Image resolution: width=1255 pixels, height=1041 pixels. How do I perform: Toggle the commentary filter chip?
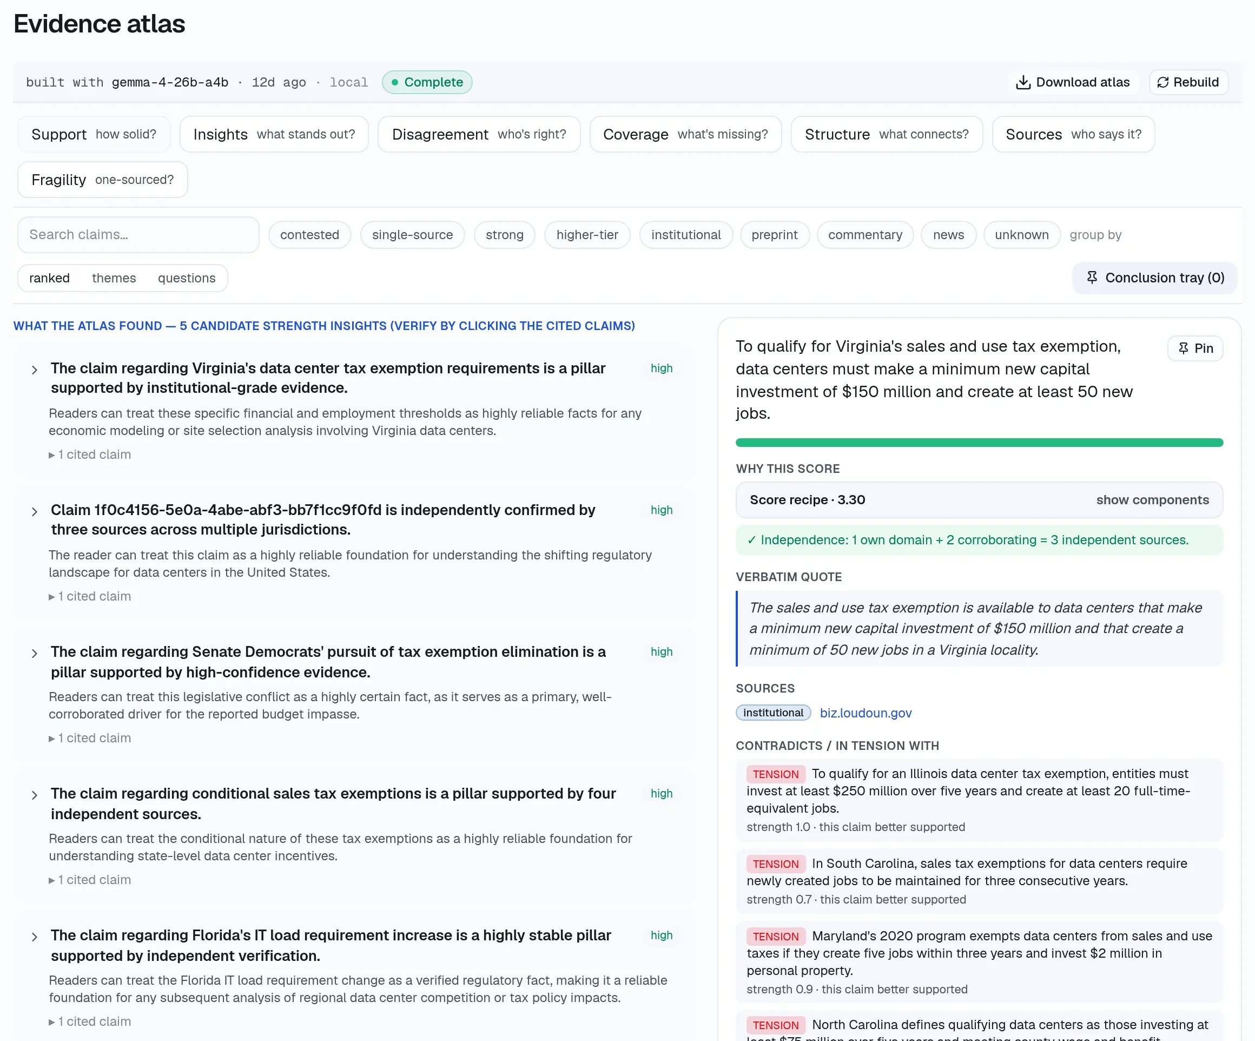pos(865,235)
